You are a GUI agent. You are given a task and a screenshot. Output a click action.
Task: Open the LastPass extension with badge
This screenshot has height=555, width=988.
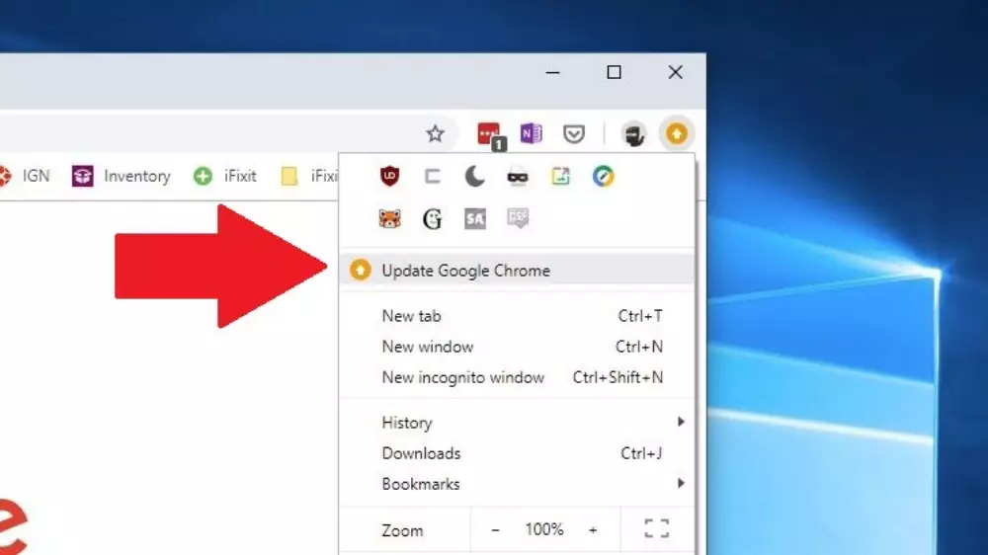point(489,134)
